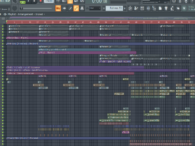Click the orange typing keyboard icon
This screenshot has height=146, width=195.
click(58, 9)
